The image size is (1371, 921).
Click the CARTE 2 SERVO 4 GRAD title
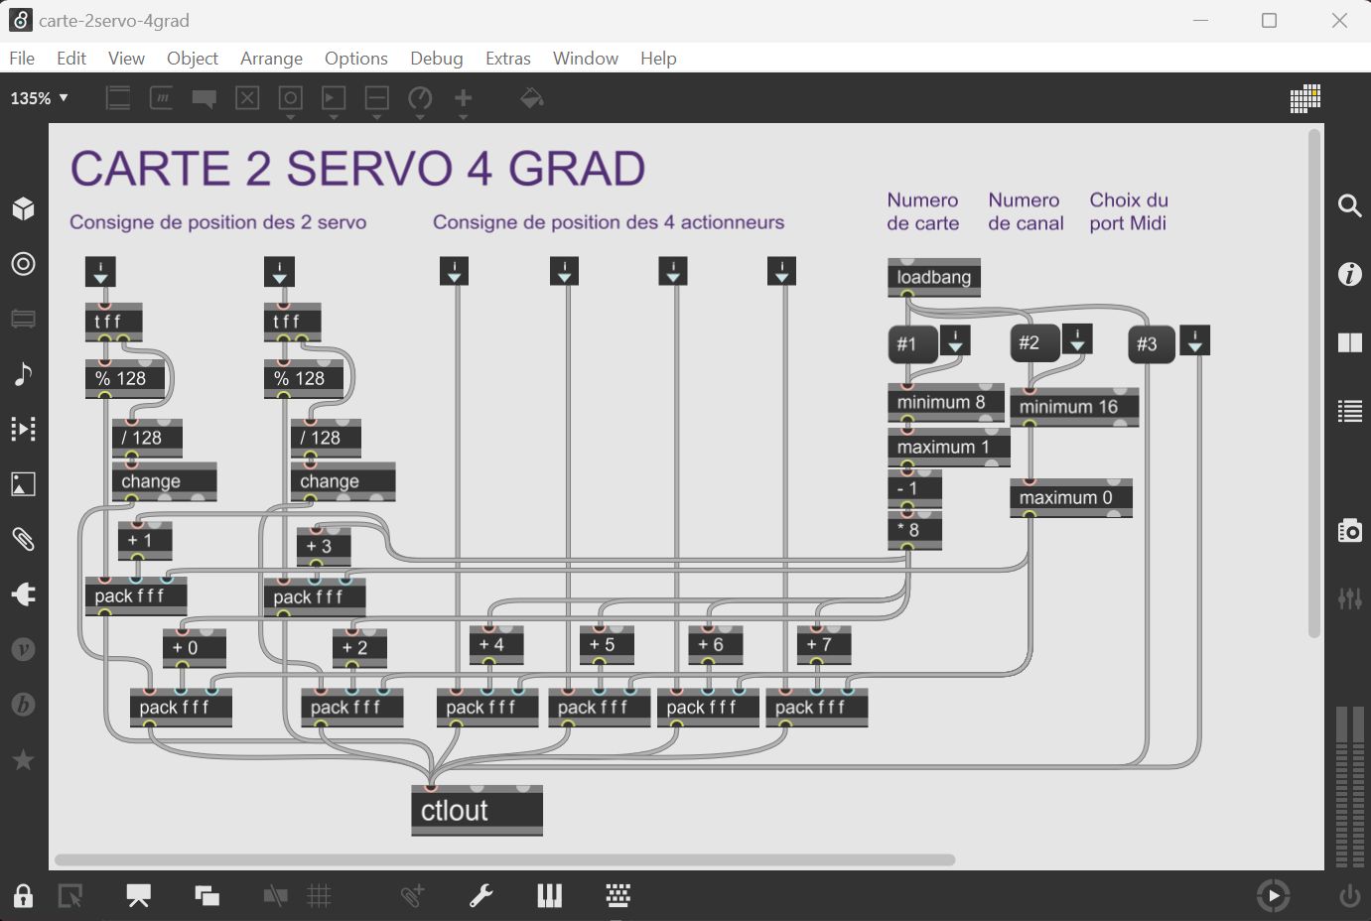(x=357, y=169)
